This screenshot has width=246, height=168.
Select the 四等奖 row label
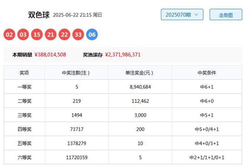click(25, 129)
